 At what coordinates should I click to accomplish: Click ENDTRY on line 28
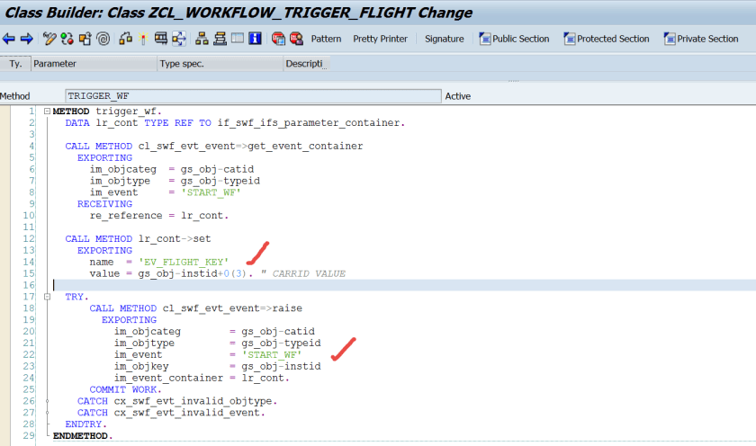tap(85, 424)
